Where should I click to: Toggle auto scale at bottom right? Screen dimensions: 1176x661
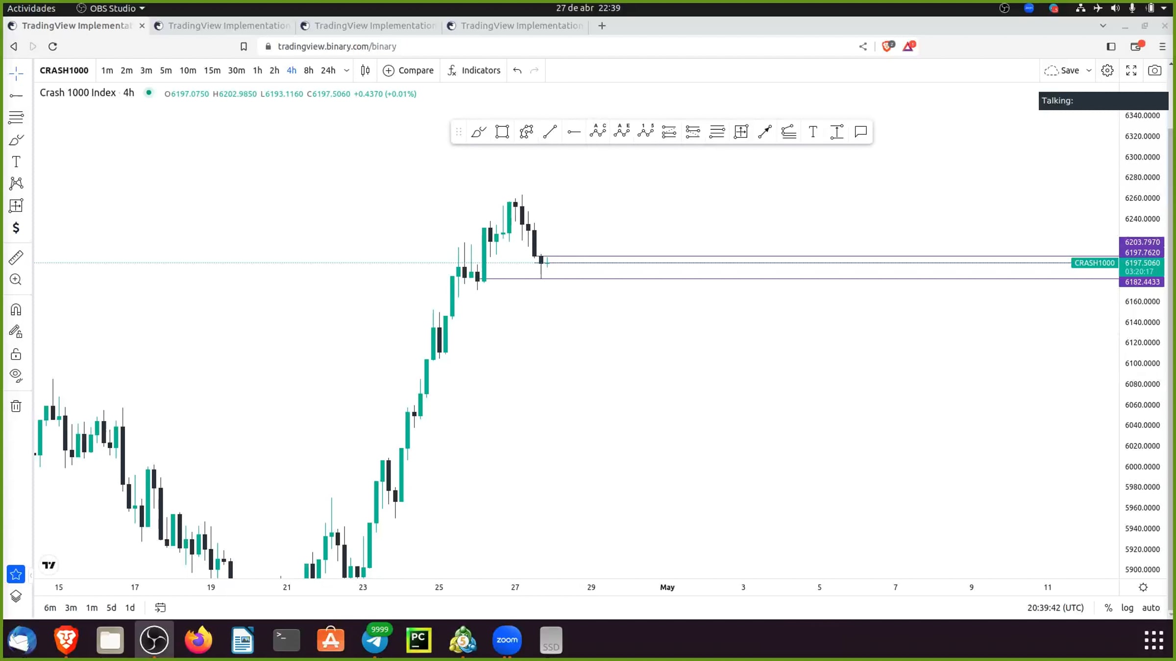(1151, 608)
